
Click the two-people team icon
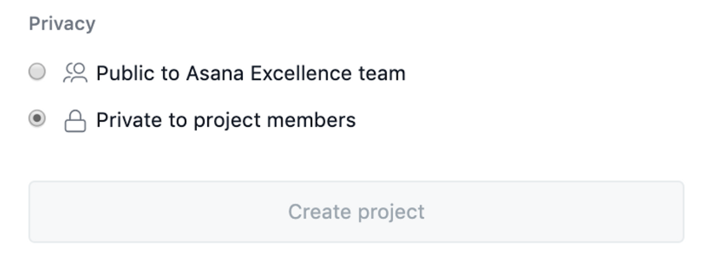(76, 73)
